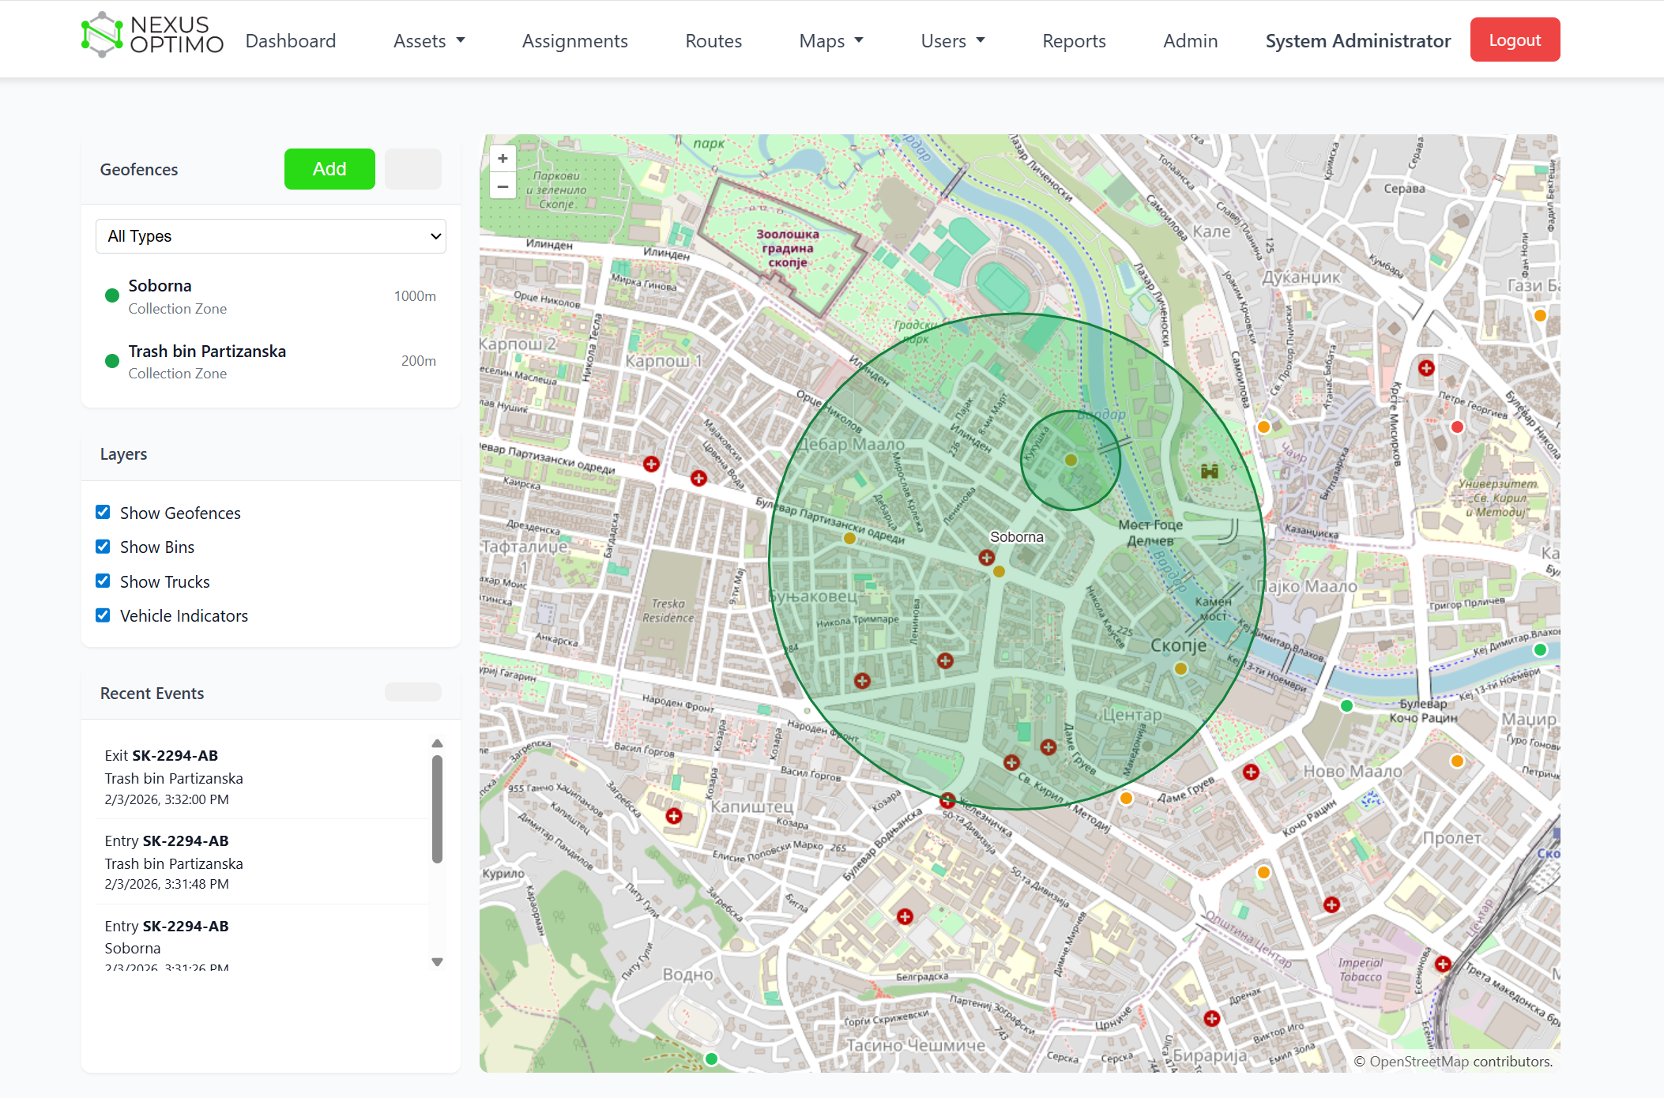This screenshot has height=1098, width=1664.
Task: Uncheck Vehicle Indicators in the Layers panel
Action: (103, 615)
